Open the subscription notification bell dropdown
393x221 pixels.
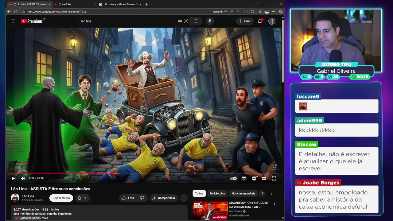tap(82, 198)
